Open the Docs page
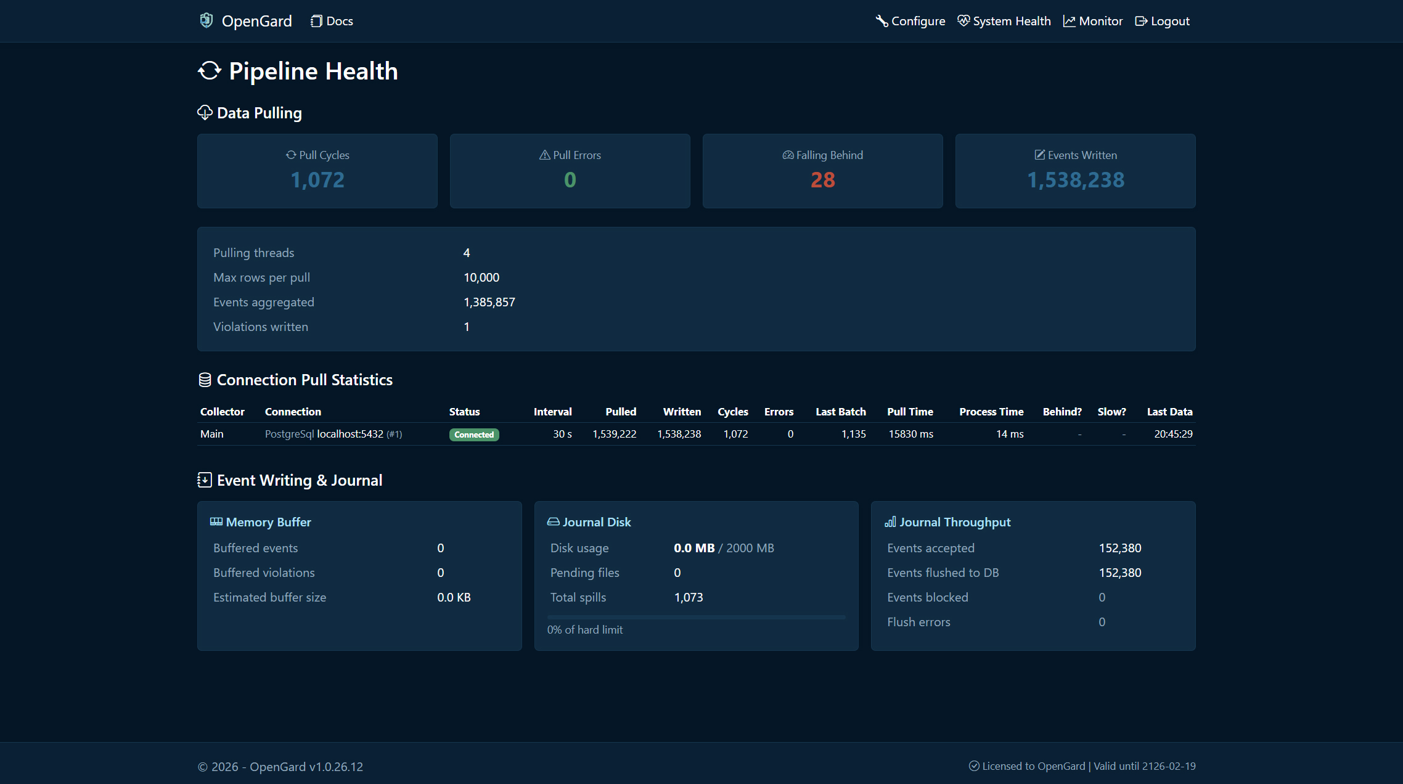This screenshot has height=784, width=1403. click(x=331, y=20)
